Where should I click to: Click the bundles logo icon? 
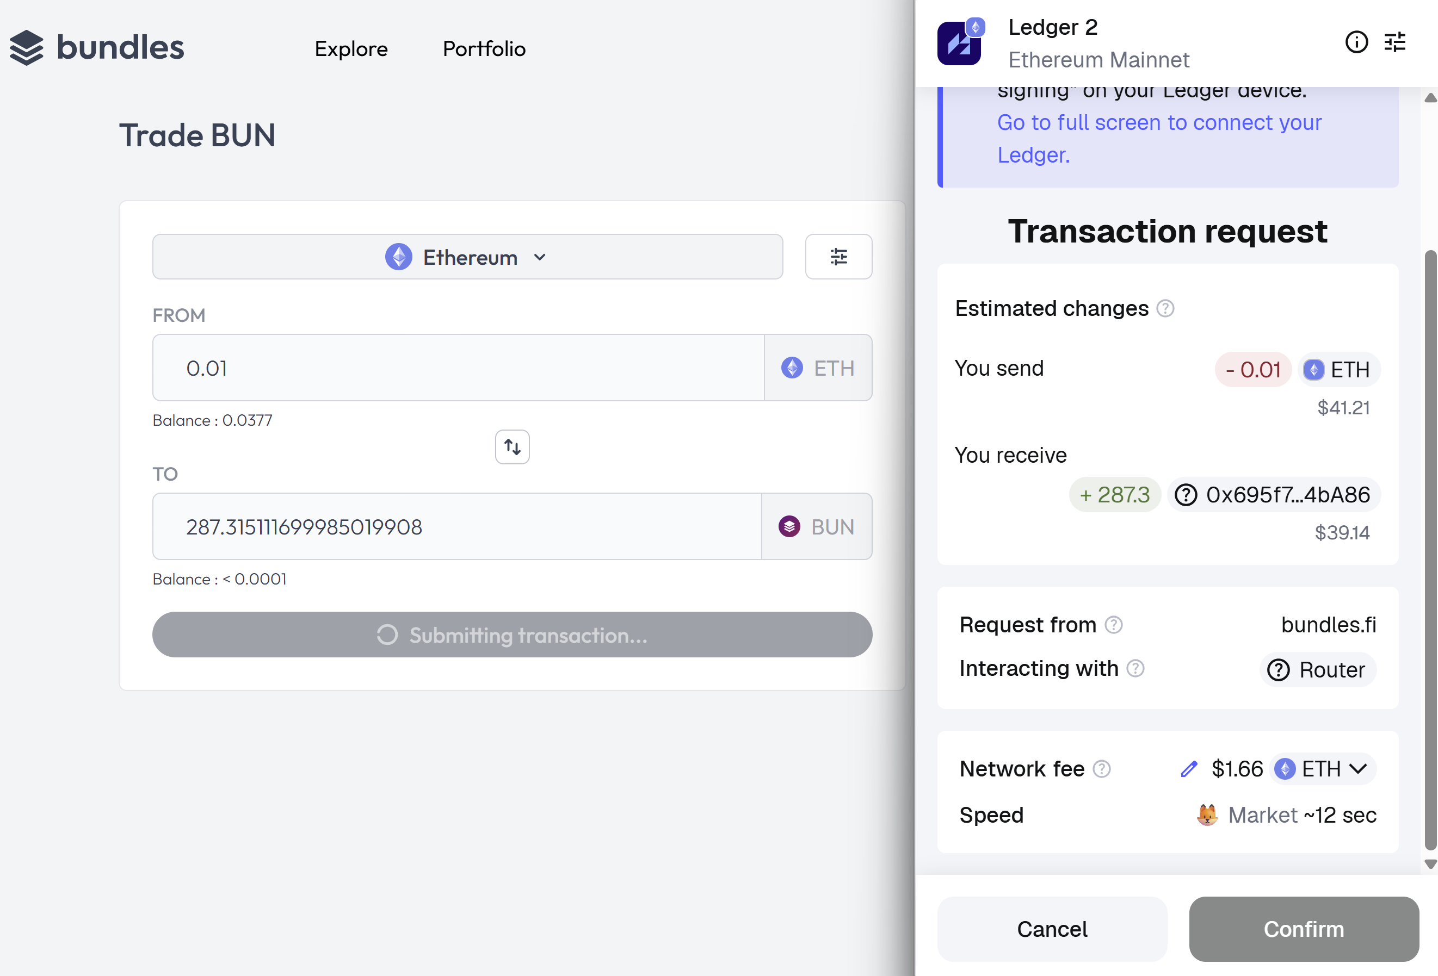pyautogui.click(x=26, y=48)
